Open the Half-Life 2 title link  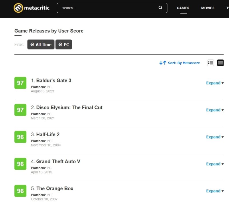point(48,134)
